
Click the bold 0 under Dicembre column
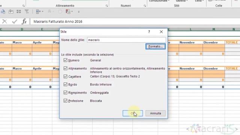tap(223, 87)
